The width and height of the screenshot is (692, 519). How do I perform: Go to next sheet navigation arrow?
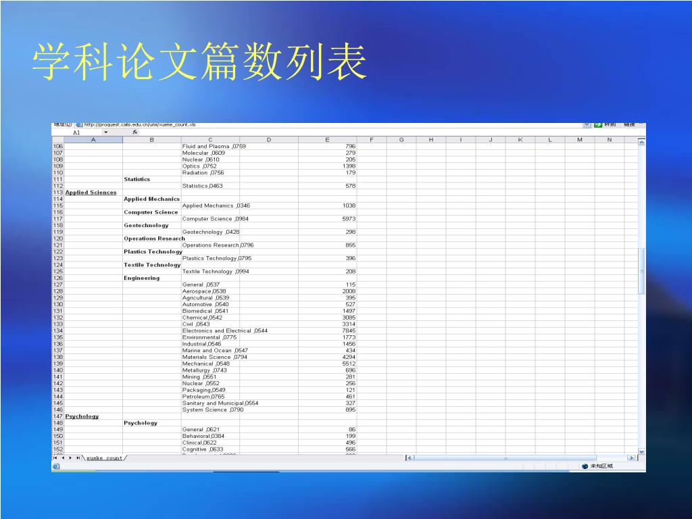click(70, 458)
